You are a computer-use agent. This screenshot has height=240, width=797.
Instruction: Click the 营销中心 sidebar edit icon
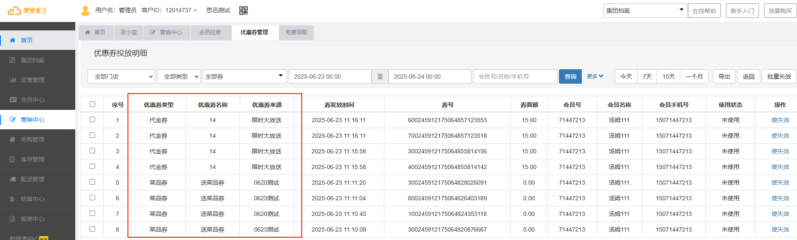click(x=13, y=120)
